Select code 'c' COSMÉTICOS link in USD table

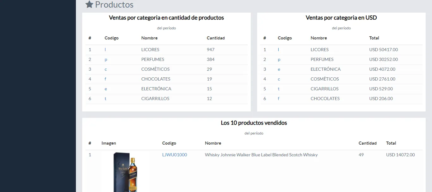click(279, 79)
